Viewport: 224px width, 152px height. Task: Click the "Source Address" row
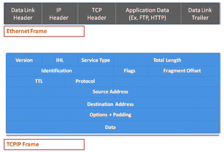[113, 92]
